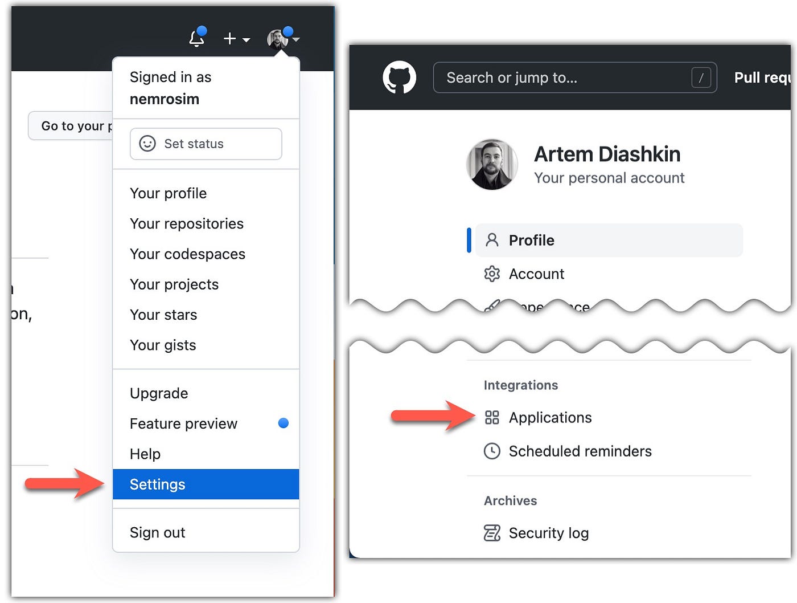Choose Your repositories from the menu
Viewport: 797px width, 603px height.
(187, 223)
